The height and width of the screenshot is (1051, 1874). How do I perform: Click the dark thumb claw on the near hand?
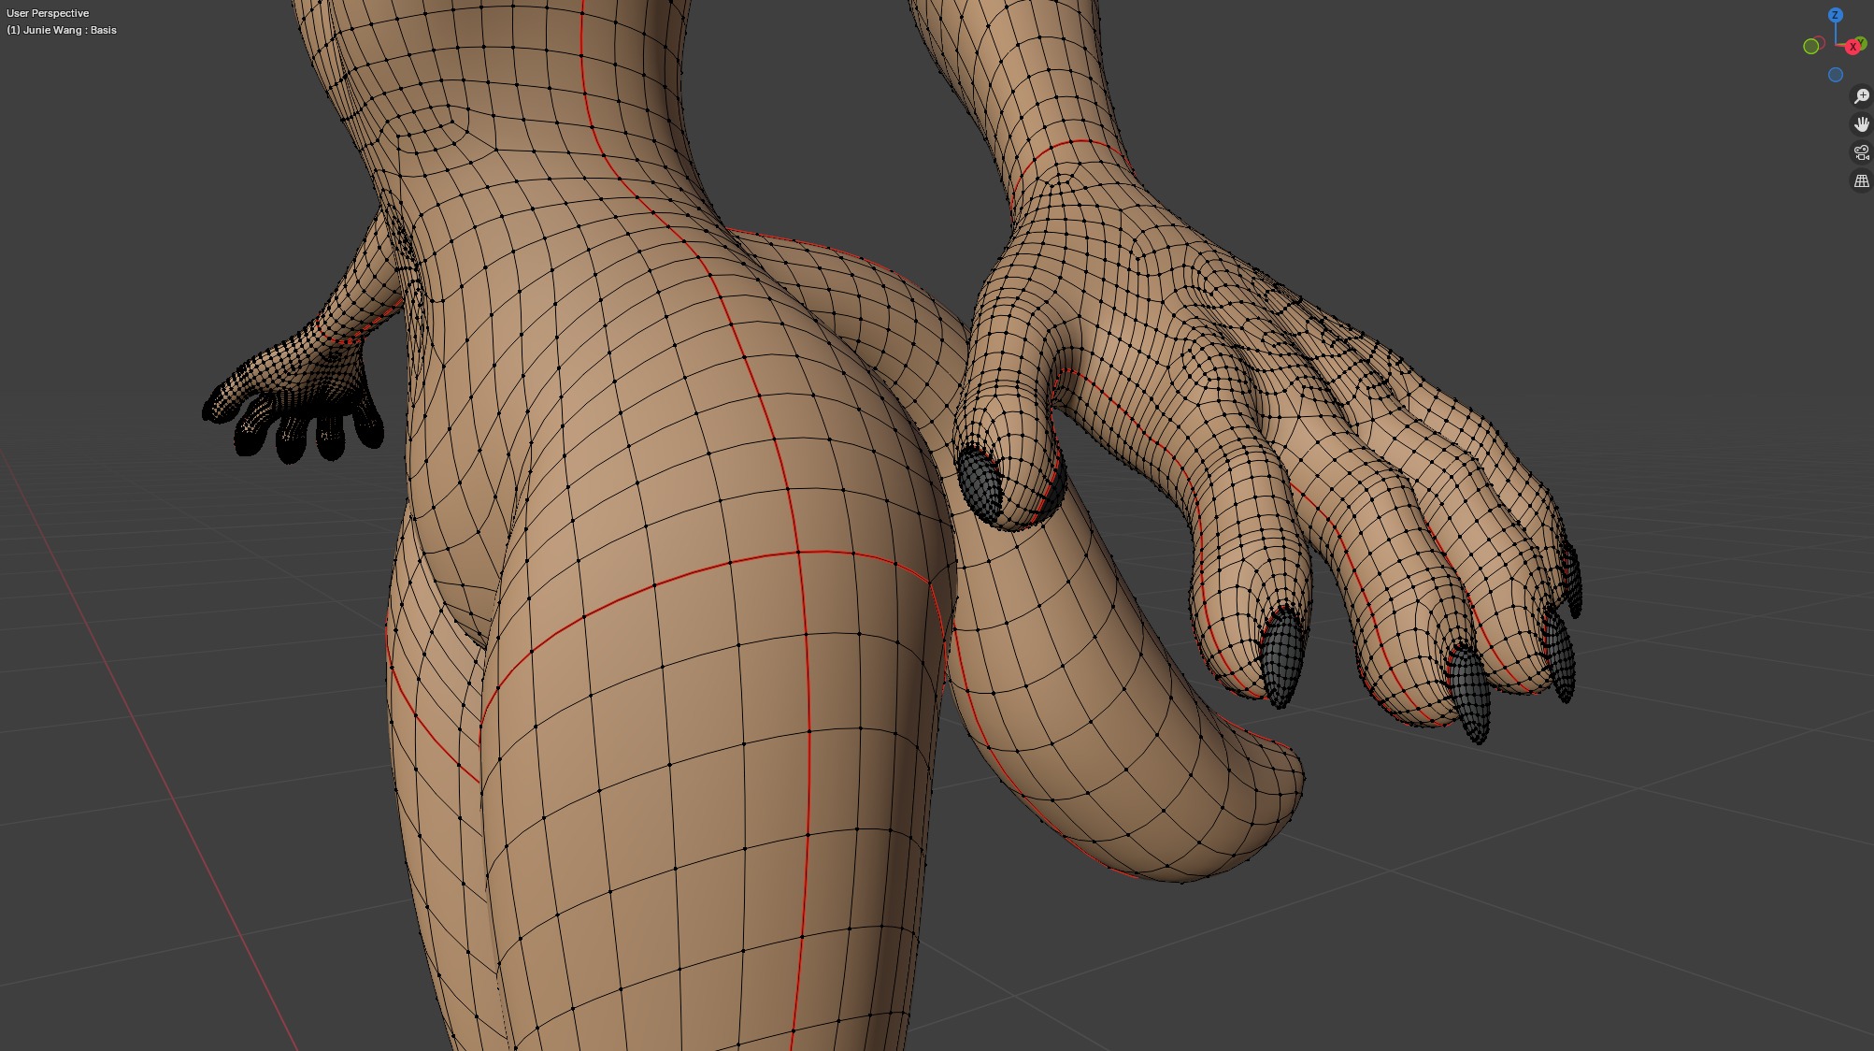point(979,483)
